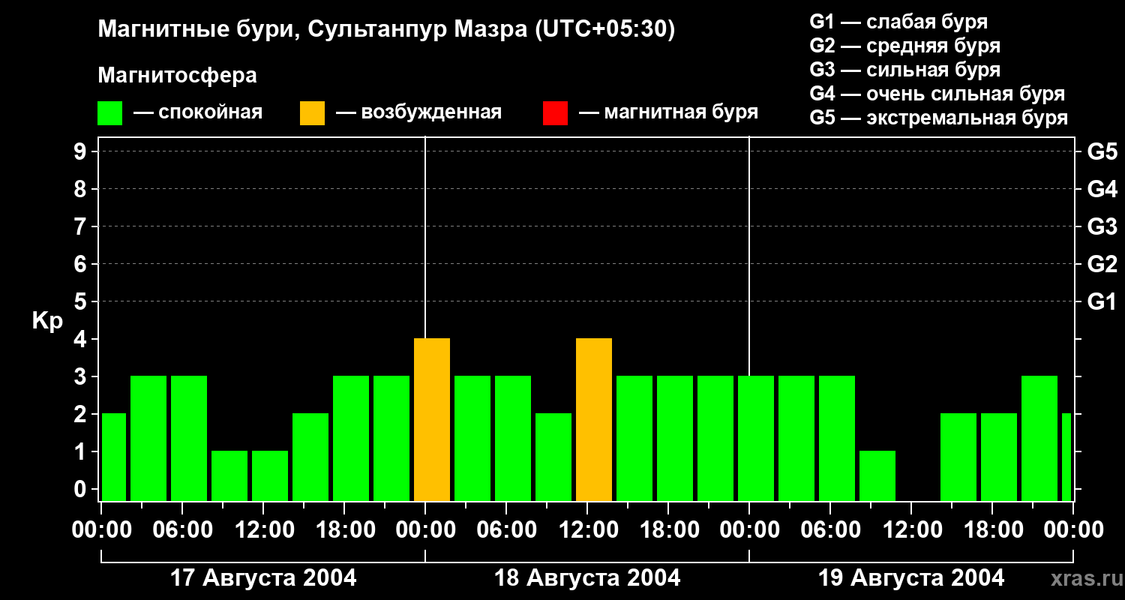Click the '00:00' label between 17 and 18 Августа

425,530
